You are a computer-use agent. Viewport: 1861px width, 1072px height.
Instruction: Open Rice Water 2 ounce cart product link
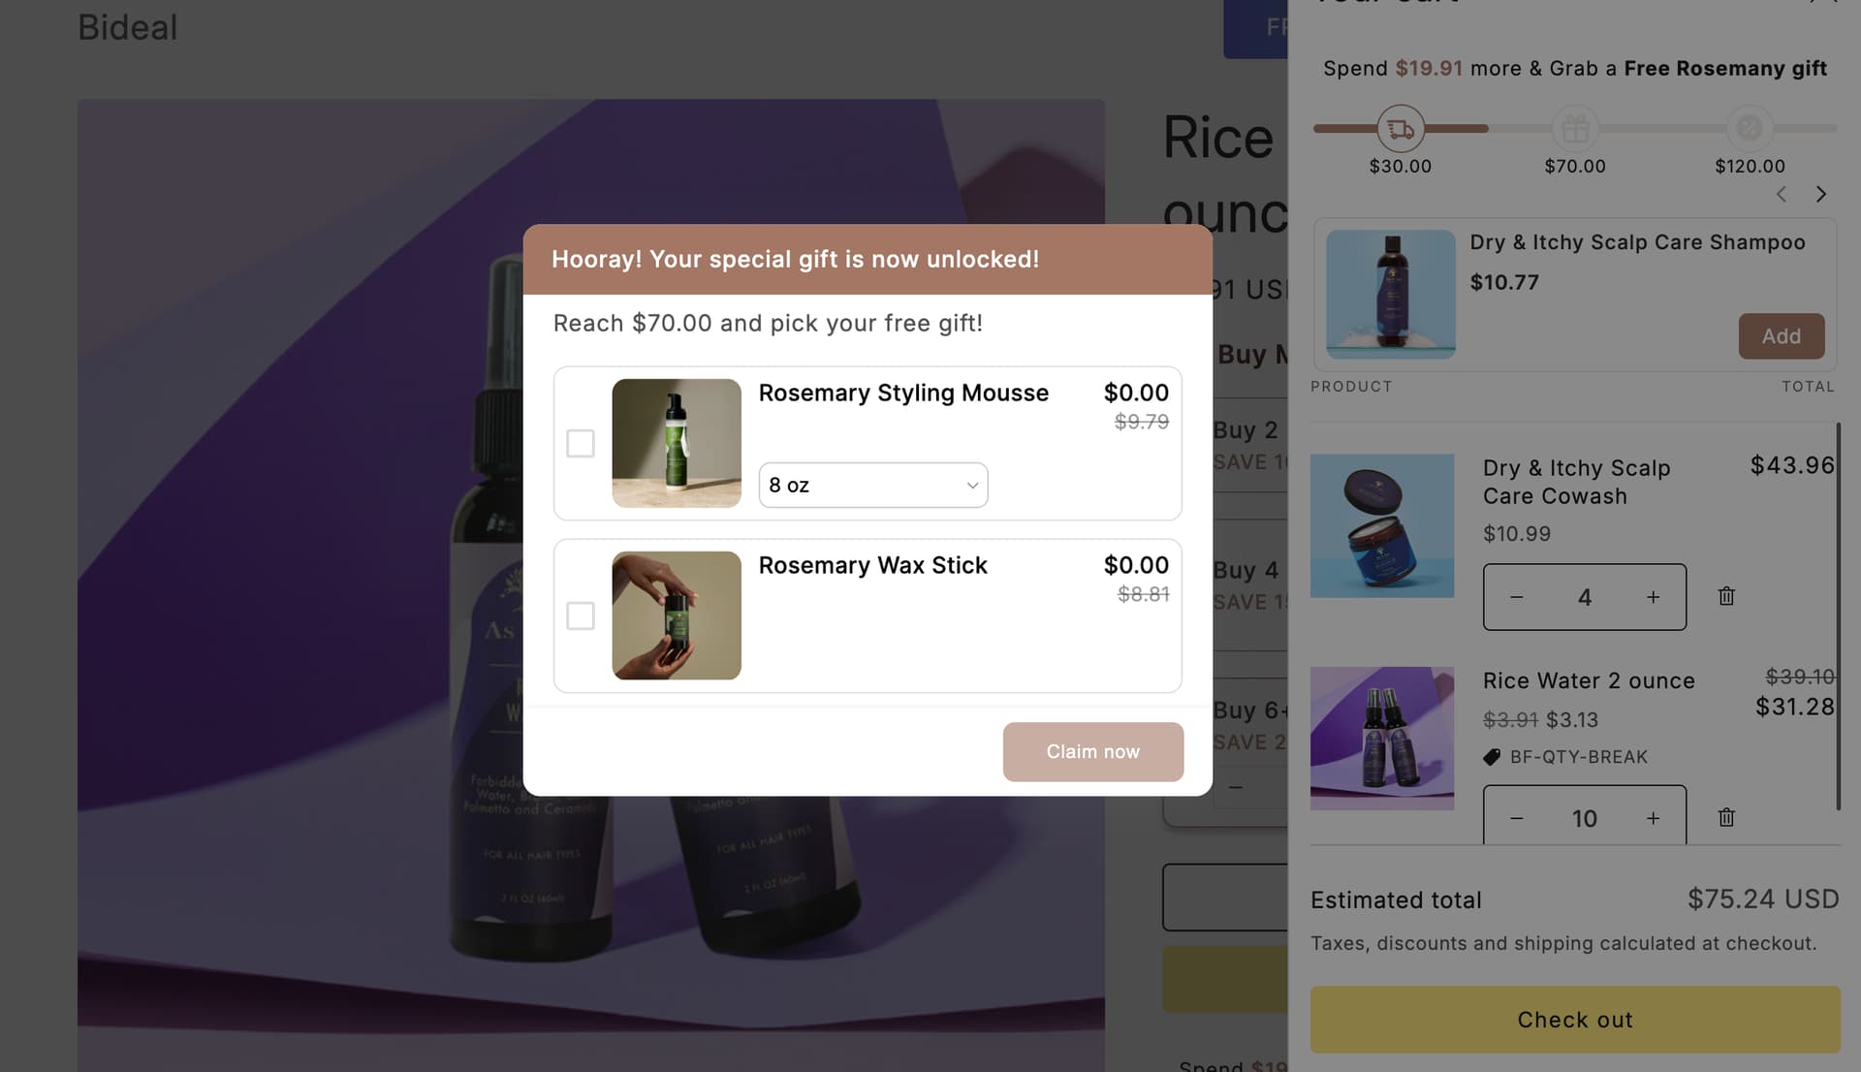[x=1589, y=680]
